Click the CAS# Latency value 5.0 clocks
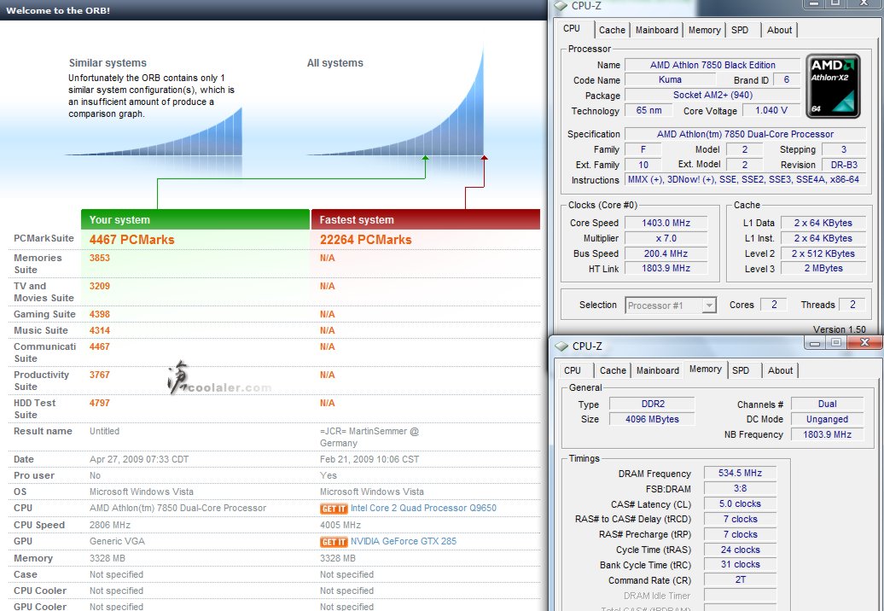Viewport: 884px width, 611px height. click(741, 504)
